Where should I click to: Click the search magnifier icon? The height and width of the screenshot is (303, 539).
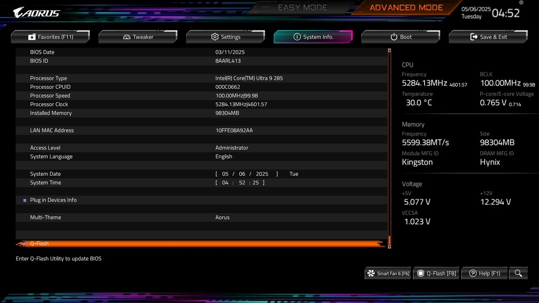(x=518, y=273)
